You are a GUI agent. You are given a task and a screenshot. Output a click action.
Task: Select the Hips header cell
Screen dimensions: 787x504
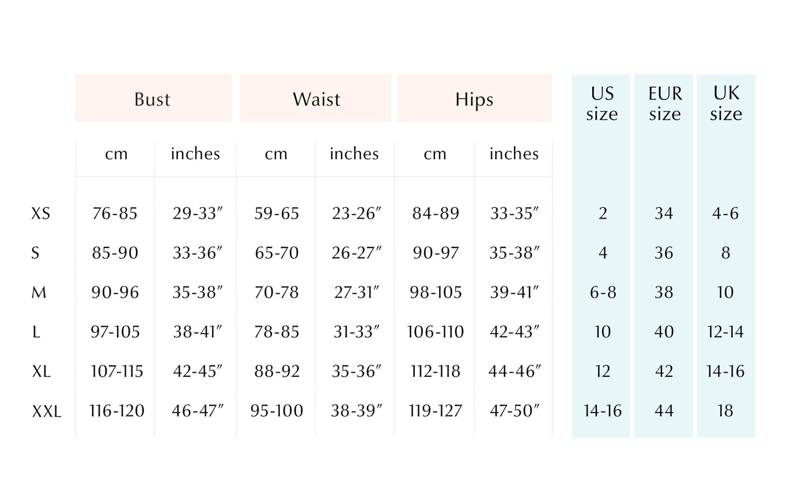tap(474, 99)
